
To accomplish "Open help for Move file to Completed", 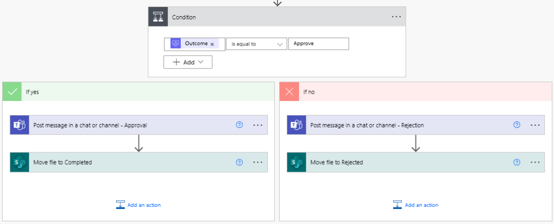I will (239, 162).
